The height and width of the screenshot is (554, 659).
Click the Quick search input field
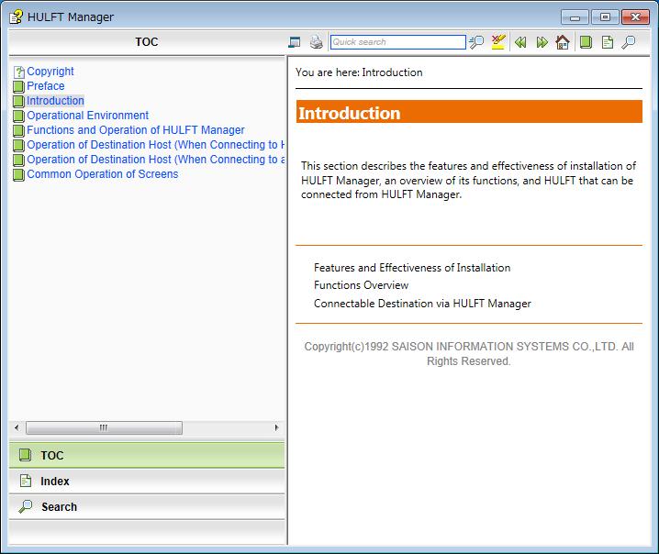point(397,42)
